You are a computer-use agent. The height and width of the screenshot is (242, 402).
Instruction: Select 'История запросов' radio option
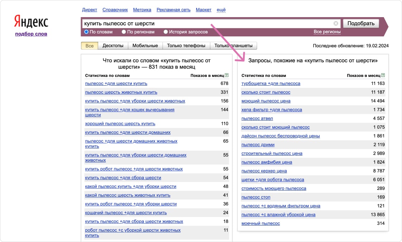[166, 32]
